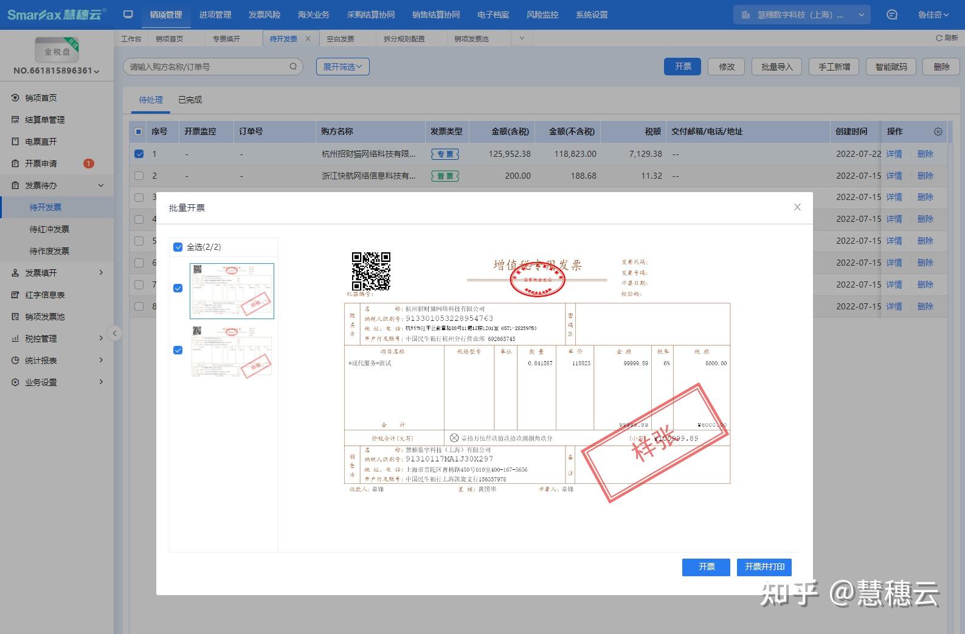The height and width of the screenshot is (634, 965).
Task: Uncheck the second invoice thumbnail checkbox
Action: (x=178, y=350)
